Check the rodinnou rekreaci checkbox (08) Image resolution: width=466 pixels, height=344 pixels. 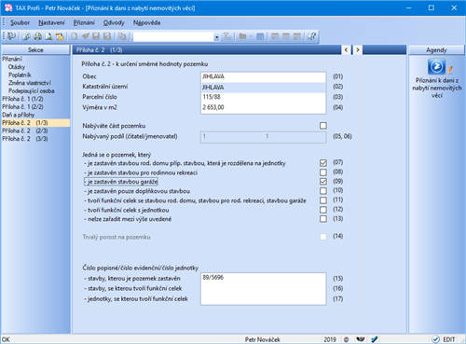(323, 172)
